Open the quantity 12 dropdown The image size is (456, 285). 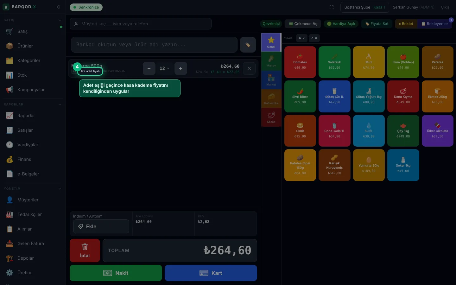point(164,68)
